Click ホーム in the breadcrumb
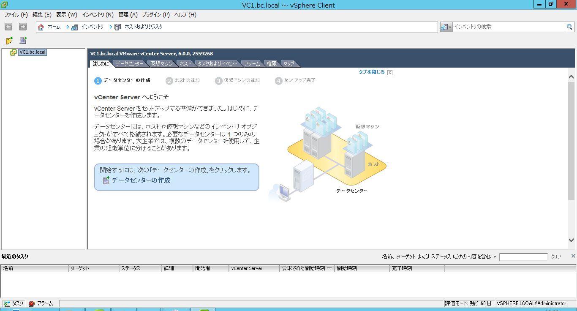 click(54, 27)
